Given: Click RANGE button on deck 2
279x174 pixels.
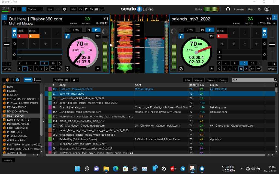Looking at the screenshot, I should click(272, 69).
